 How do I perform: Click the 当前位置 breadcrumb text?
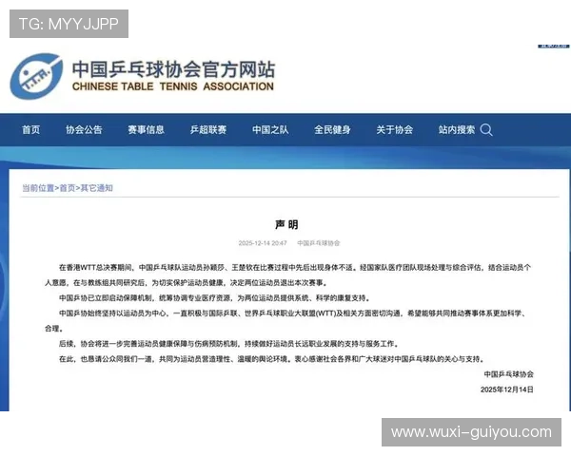(x=38, y=188)
